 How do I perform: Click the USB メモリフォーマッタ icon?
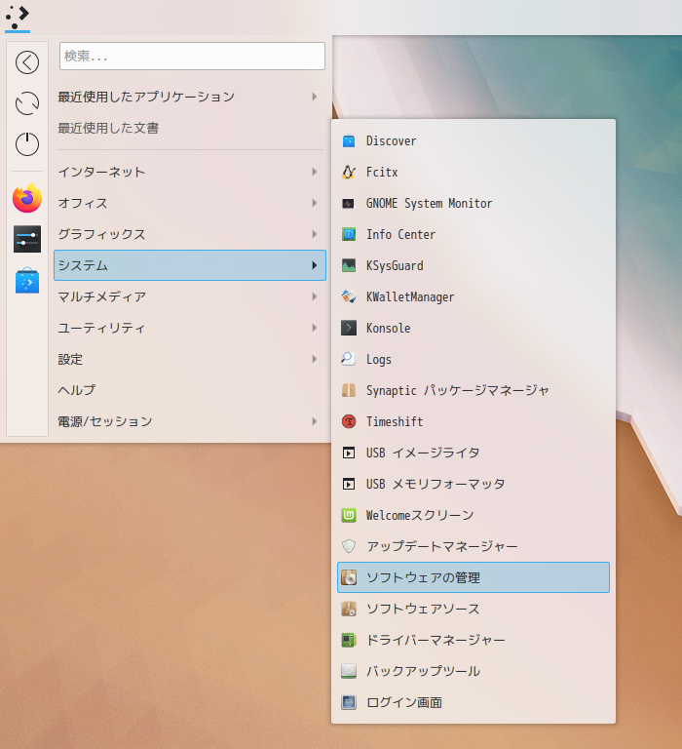pos(349,485)
